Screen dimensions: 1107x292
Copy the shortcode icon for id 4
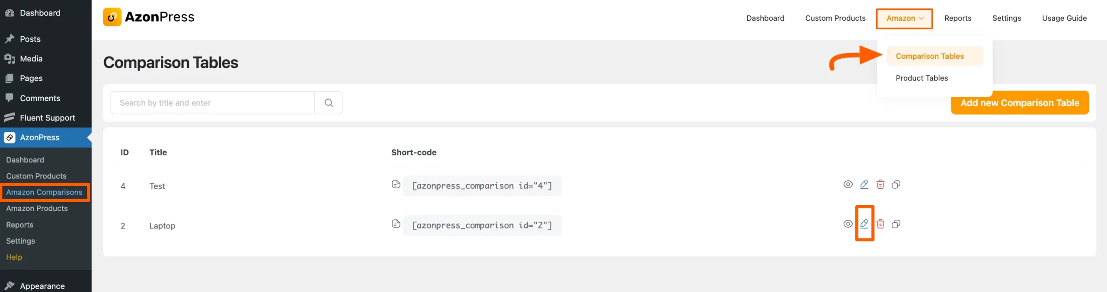(396, 184)
